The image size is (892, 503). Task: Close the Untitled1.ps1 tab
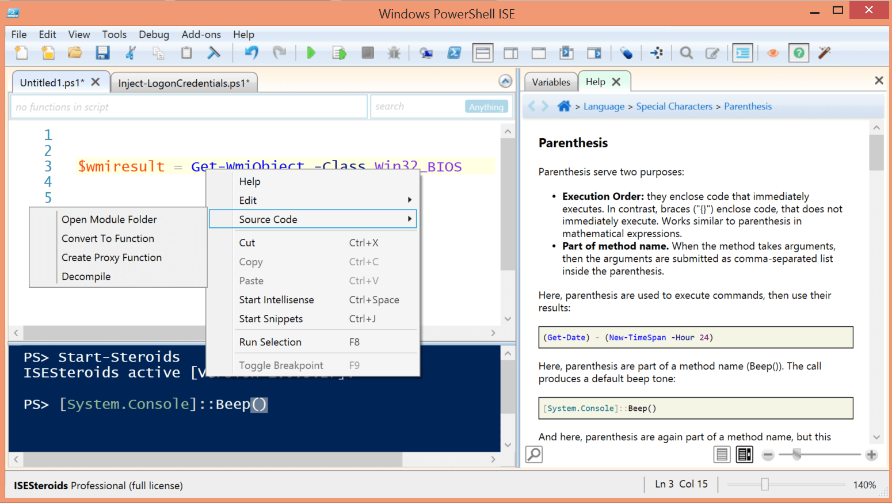pyautogui.click(x=96, y=82)
